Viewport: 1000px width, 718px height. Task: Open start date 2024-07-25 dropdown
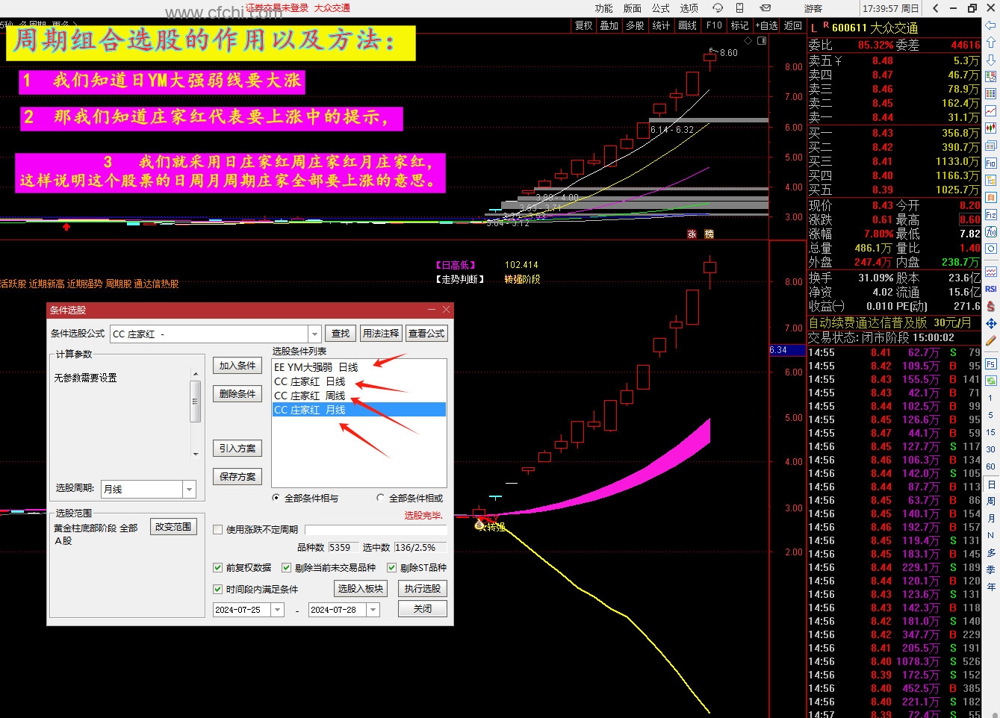(x=278, y=610)
